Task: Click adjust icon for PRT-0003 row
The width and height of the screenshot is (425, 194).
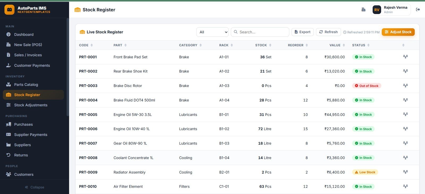Action: click(405, 86)
